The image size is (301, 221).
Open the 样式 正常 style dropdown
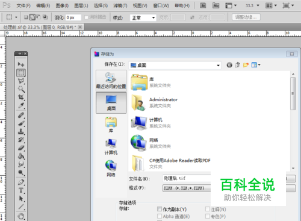coord(143,17)
